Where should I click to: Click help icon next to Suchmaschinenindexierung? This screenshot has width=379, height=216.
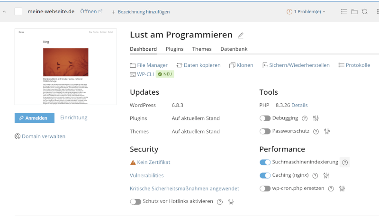(x=345, y=162)
